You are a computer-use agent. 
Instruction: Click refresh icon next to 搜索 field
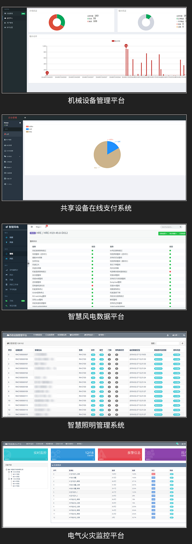pos(182,343)
